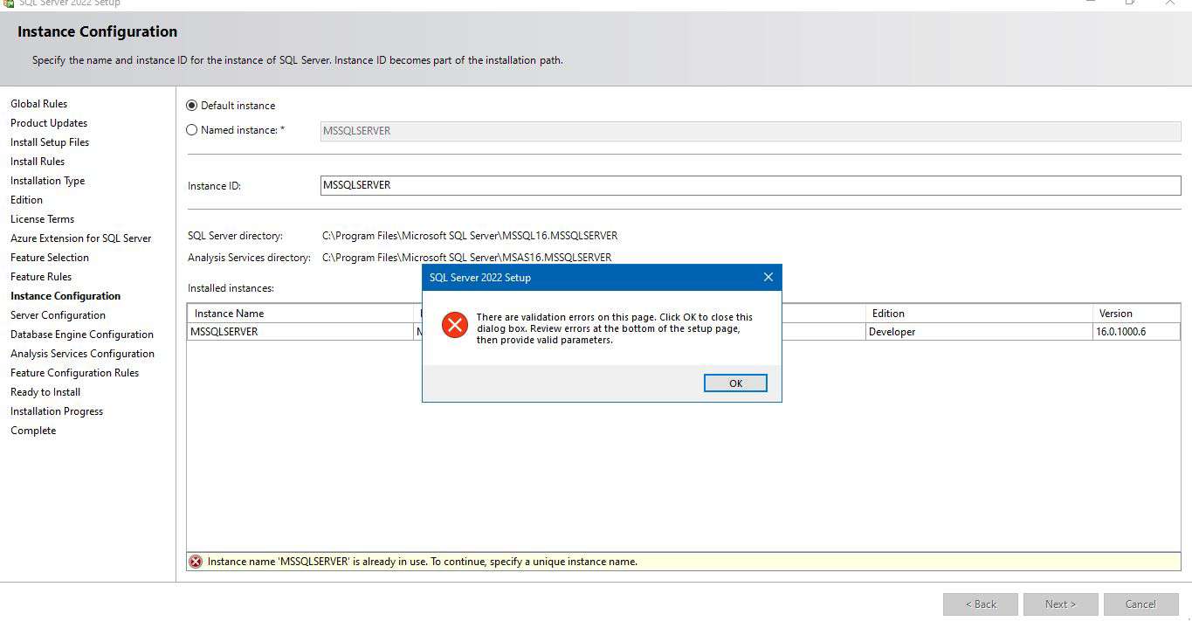Select the Instance Configuration step
This screenshot has width=1192, height=621.
[x=65, y=296]
